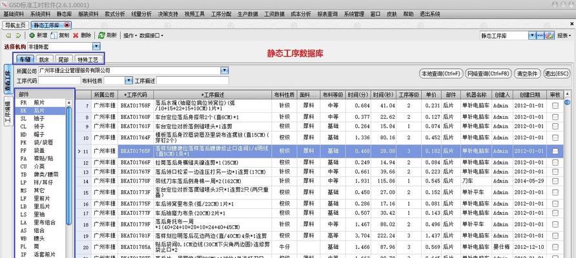Select LA 里布组合 in the parts list
The width and height of the screenshot is (576, 258).
point(41,223)
